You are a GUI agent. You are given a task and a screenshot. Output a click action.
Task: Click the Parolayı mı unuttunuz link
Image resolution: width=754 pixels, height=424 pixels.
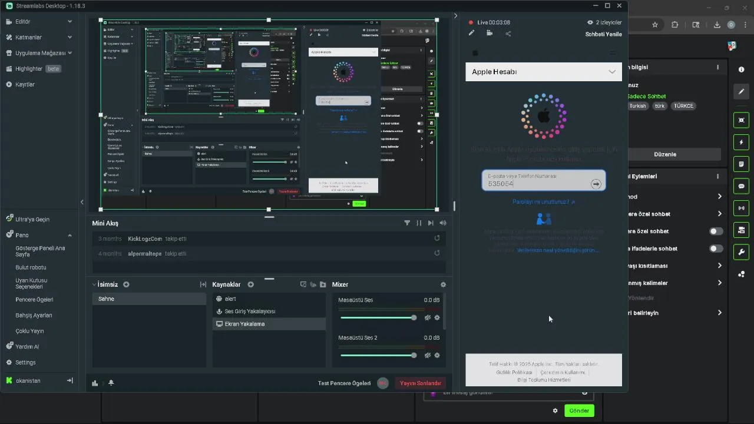tap(543, 202)
